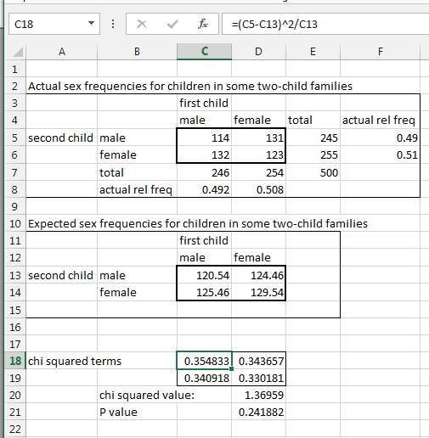Click the 'male' header in row 12
429x438 pixels.
click(192, 258)
